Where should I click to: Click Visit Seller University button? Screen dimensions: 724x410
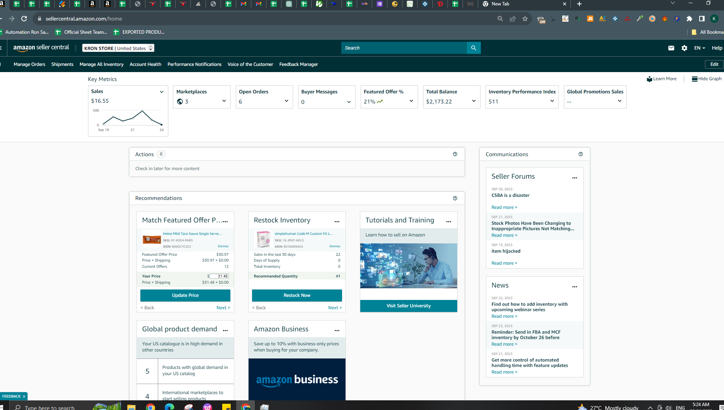(409, 306)
